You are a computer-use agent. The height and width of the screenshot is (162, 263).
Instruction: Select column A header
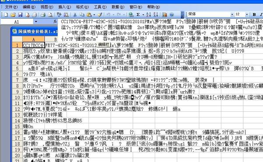tap(34, 39)
